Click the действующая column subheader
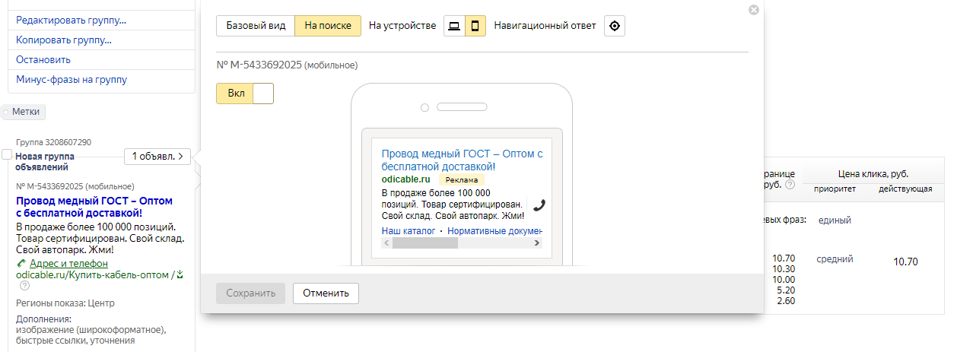This screenshot has height=352, width=957. pyautogui.click(x=905, y=188)
